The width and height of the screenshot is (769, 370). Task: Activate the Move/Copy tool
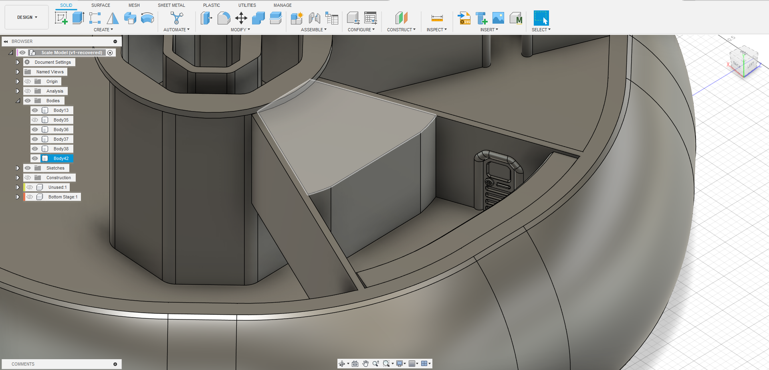coord(241,18)
